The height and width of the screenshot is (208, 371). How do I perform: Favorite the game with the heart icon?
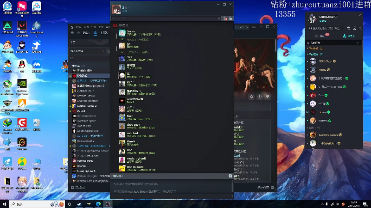(x=268, y=97)
